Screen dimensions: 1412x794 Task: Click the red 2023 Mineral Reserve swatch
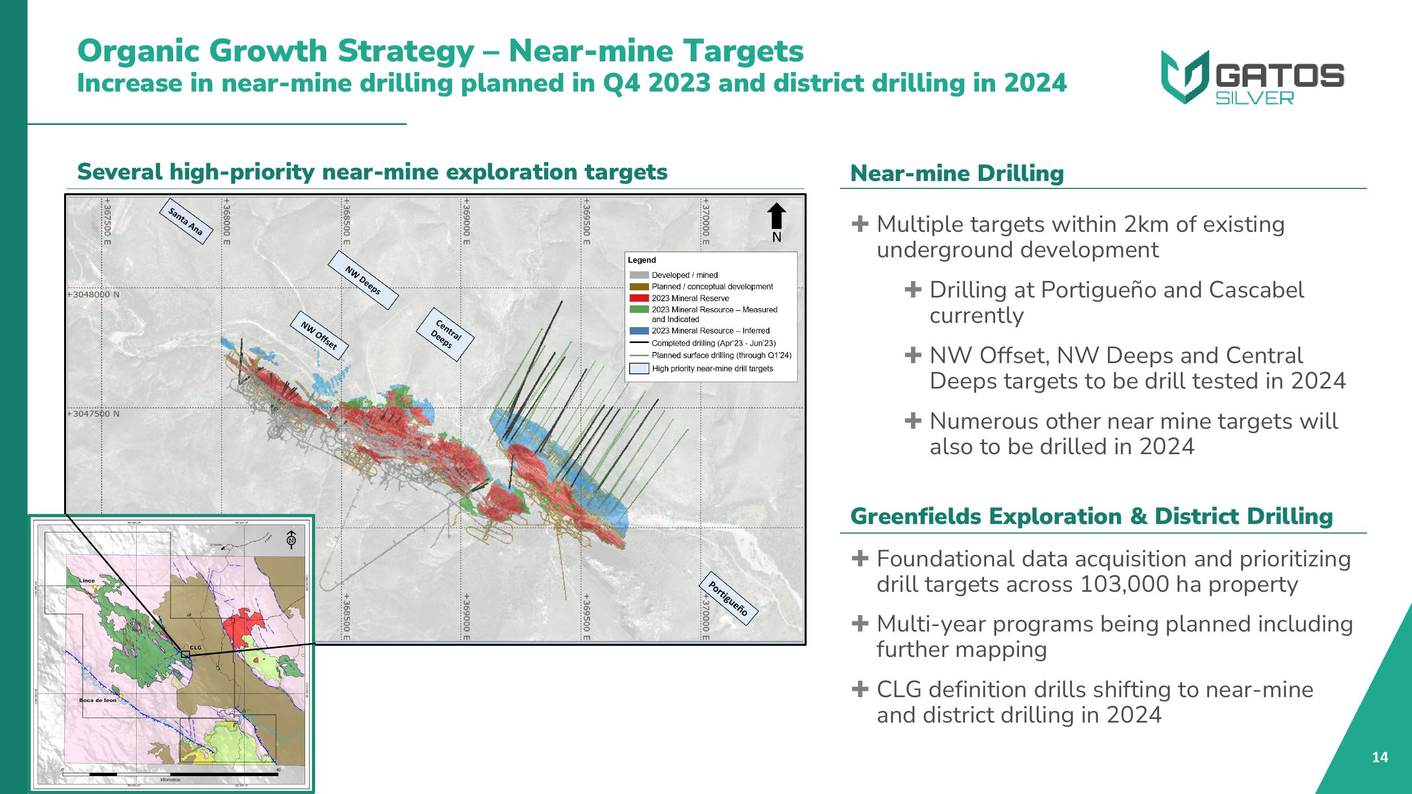pyautogui.click(x=639, y=298)
